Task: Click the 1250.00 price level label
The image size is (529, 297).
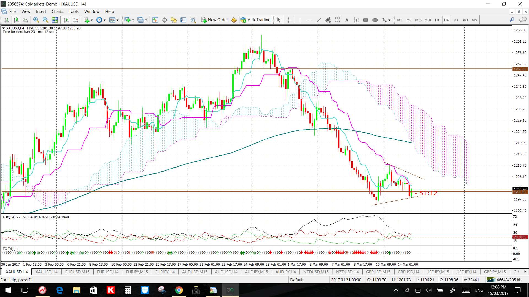Action: click(x=520, y=69)
